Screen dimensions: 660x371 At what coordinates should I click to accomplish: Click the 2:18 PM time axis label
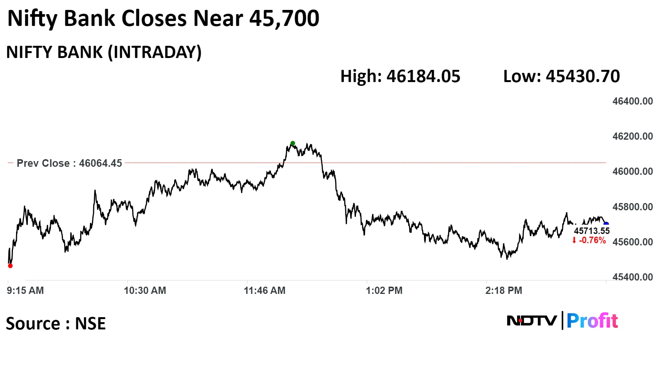point(503,290)
